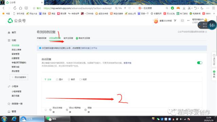Screen dimensions: 217x122
Task: Open 自定义菜单 in the sidebar
Action: [x=17, y=50]
